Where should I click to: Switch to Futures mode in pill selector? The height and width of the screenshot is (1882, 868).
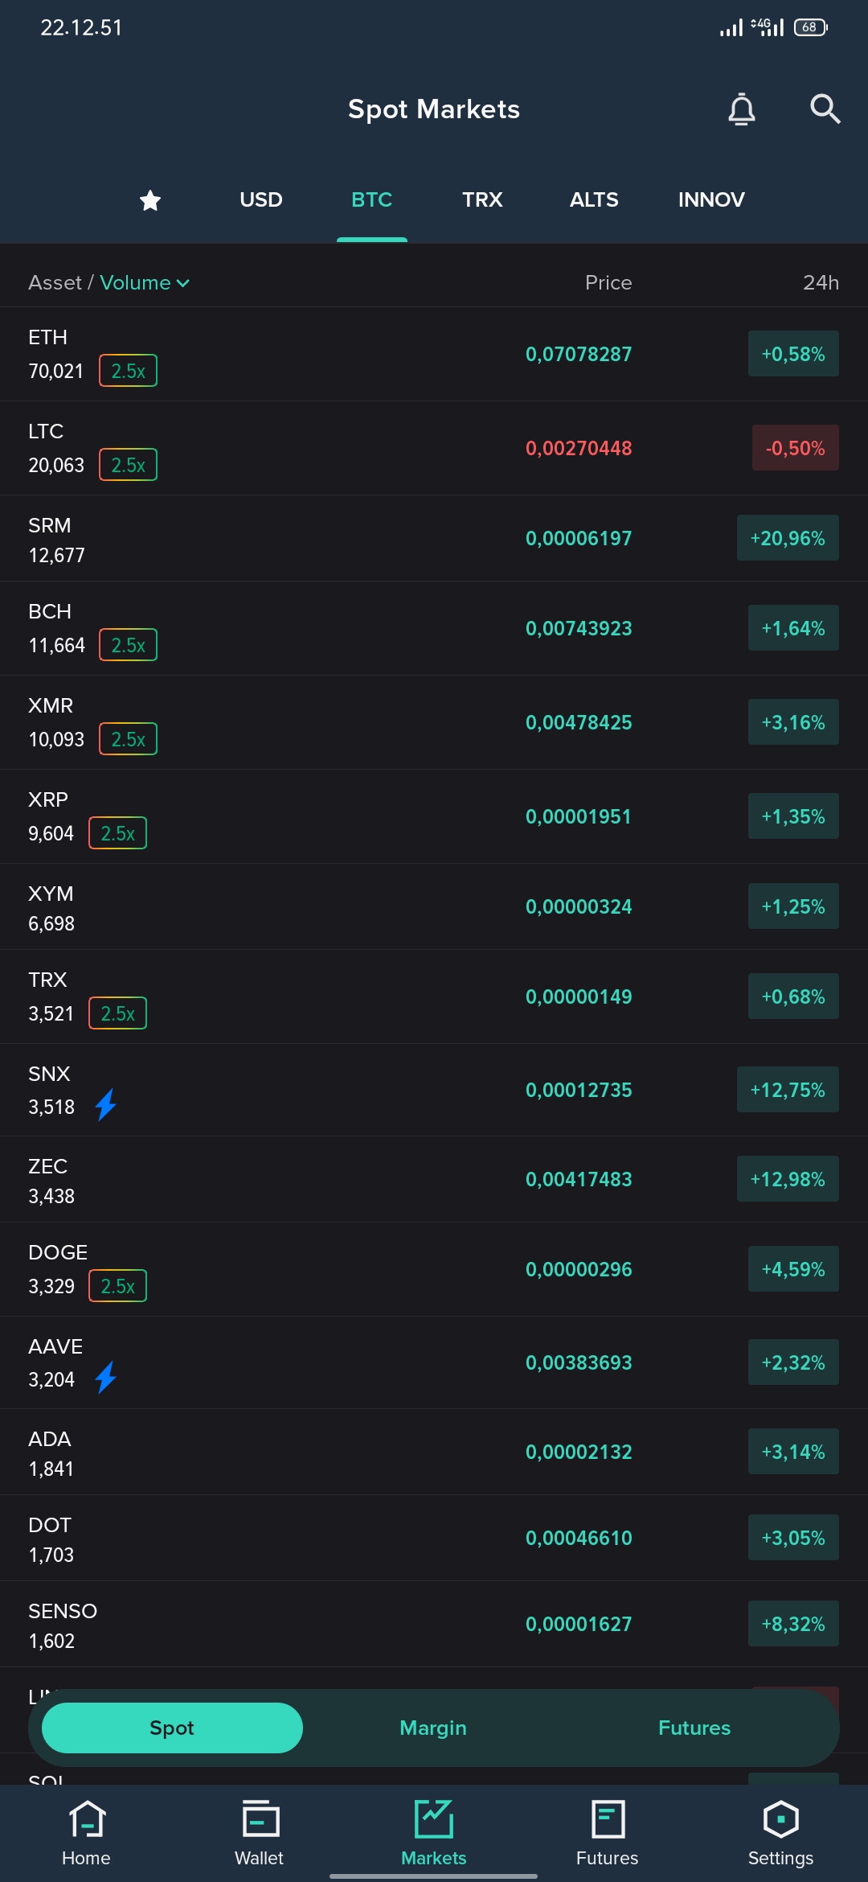tap(694, 1728)
